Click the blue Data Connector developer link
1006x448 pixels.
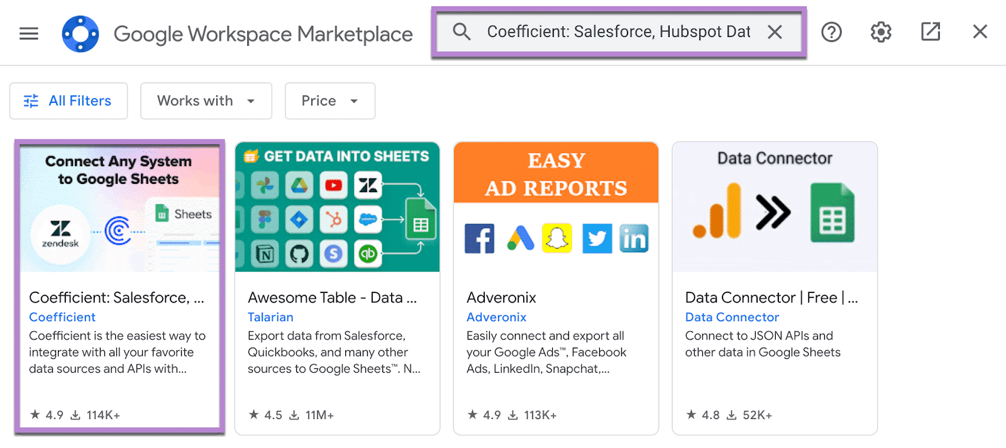pos(732,317)
